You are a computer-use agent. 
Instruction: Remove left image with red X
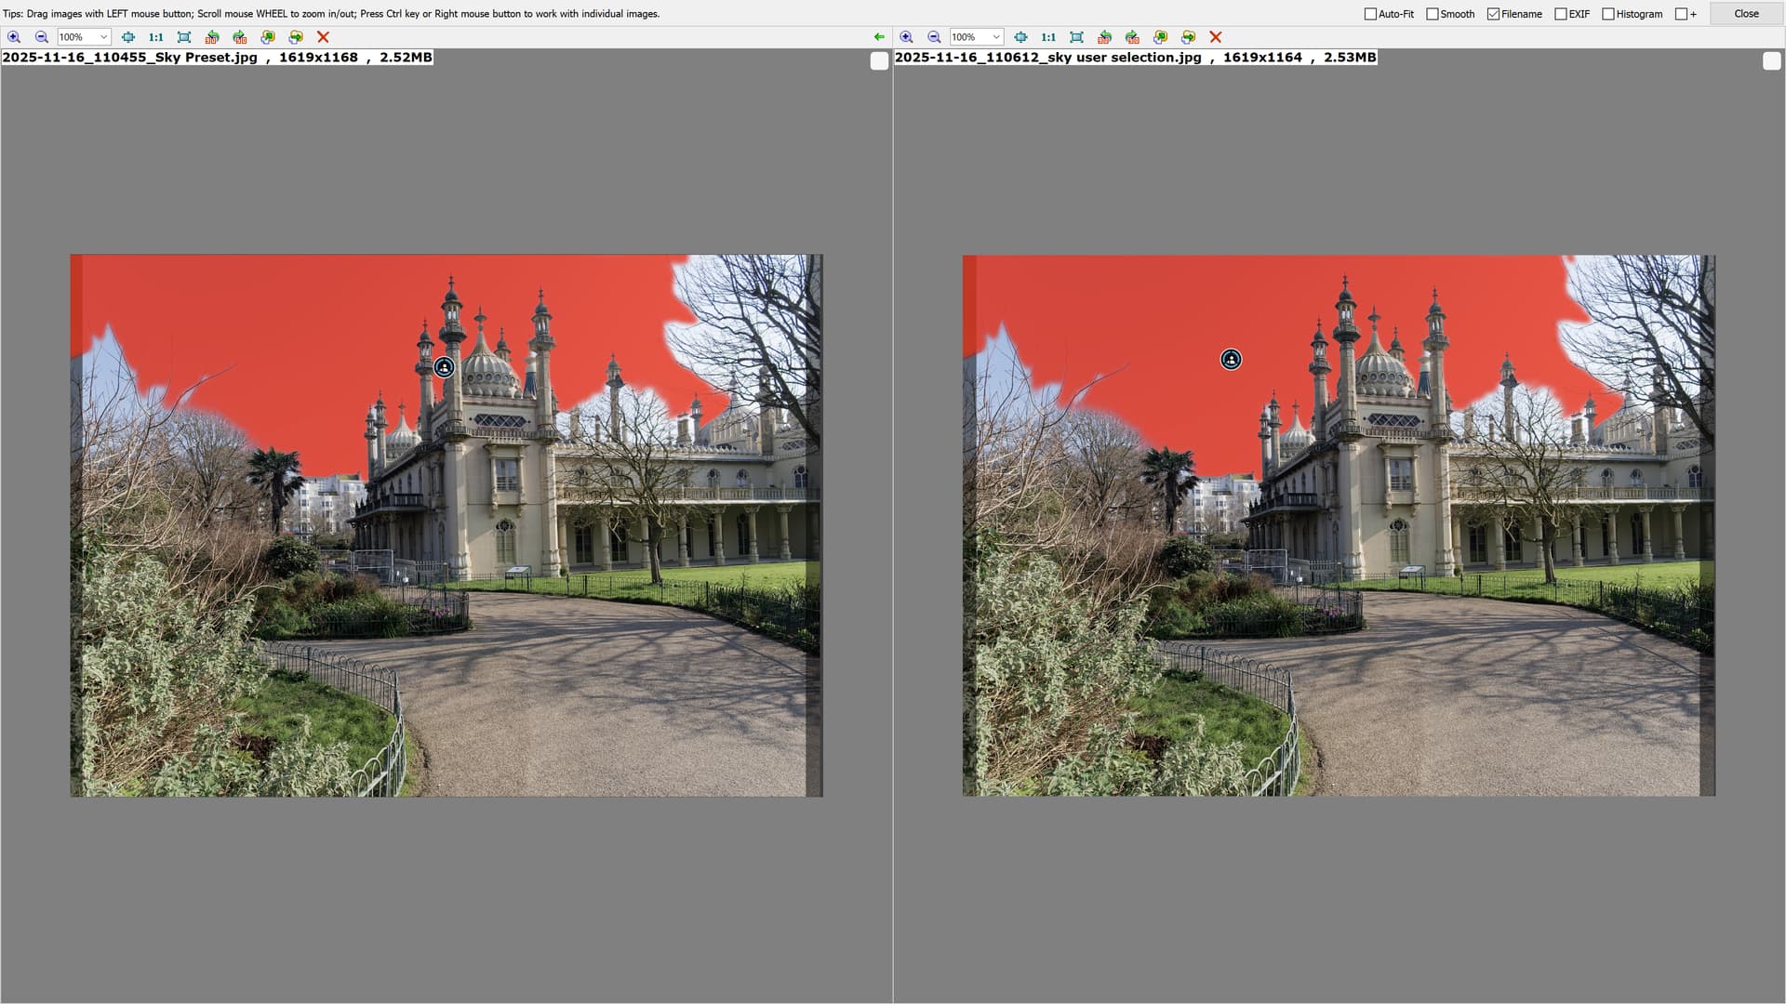point(323,37)
